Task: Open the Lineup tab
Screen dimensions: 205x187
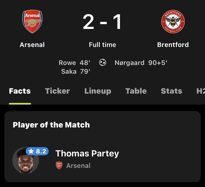Action: coord(98,91)
